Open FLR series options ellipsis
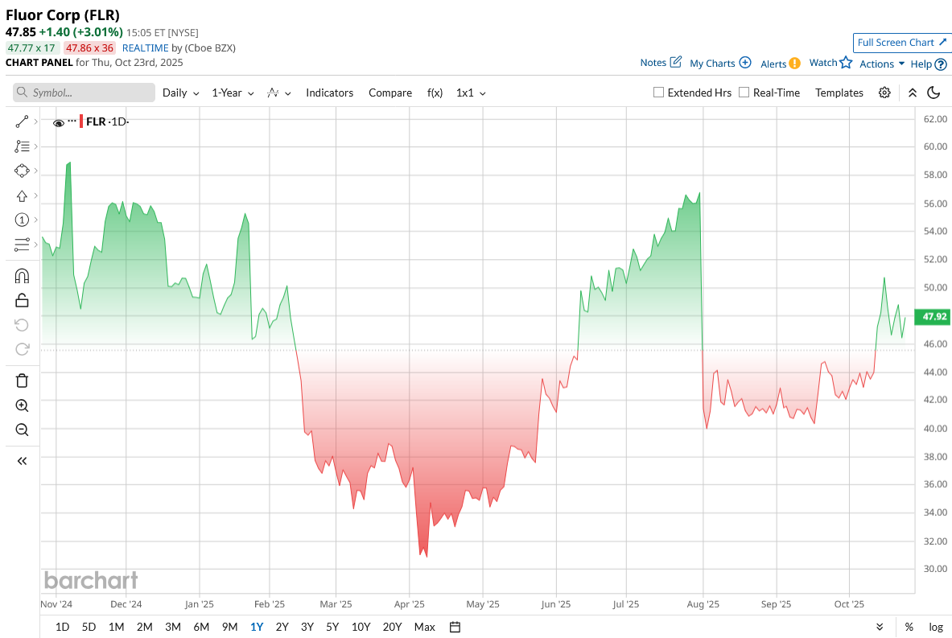This screenshot has width=952, height=638. tap(72, 120)
